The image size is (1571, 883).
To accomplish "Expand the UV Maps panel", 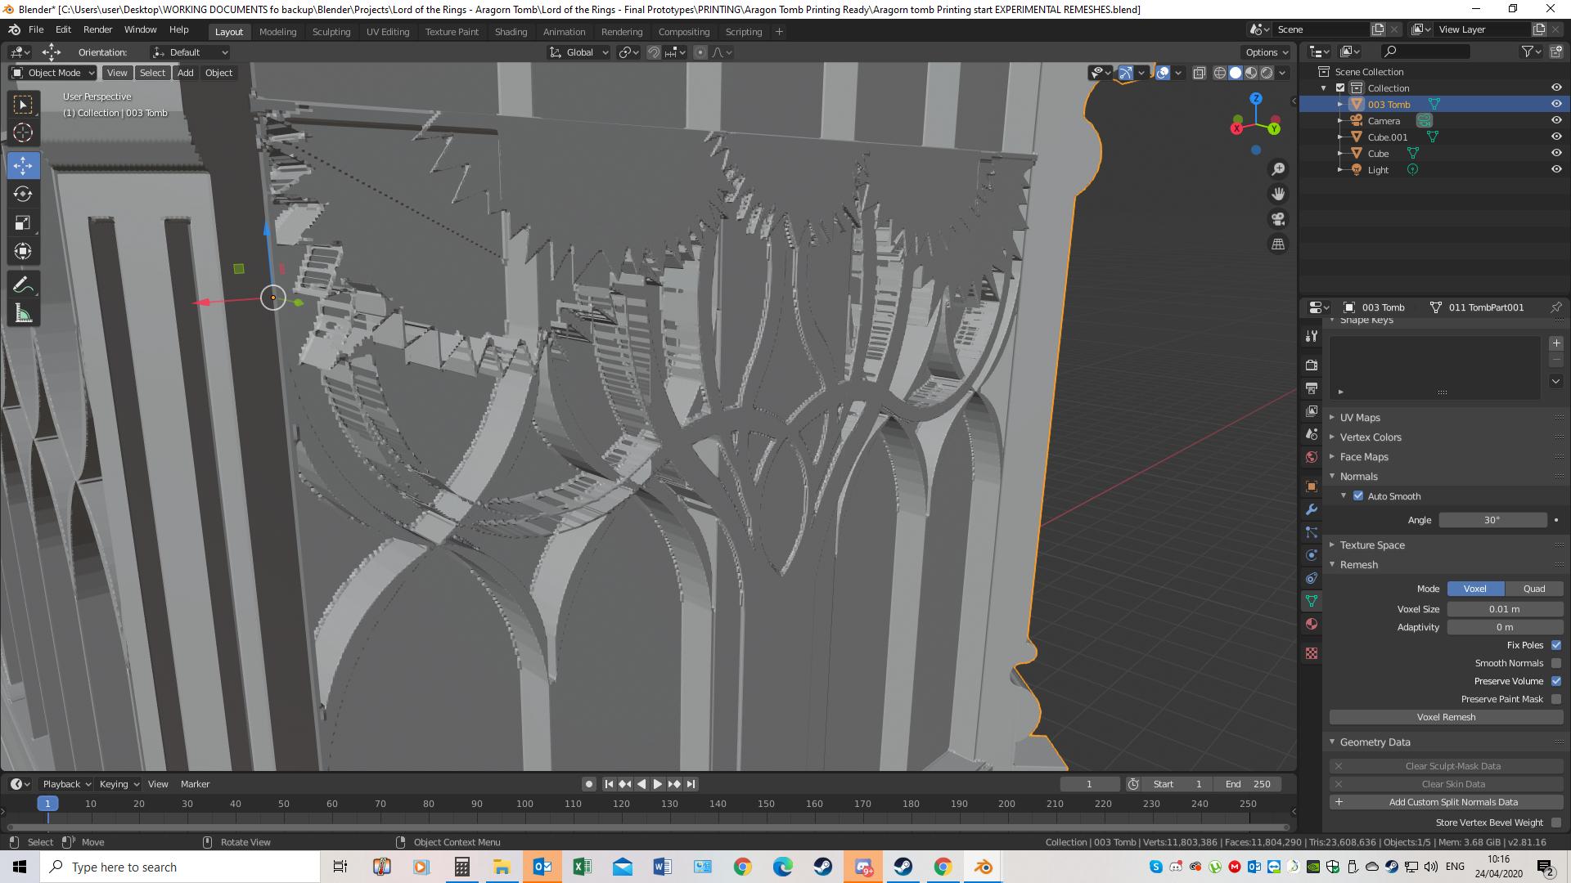I will [x=1360, y=417].
